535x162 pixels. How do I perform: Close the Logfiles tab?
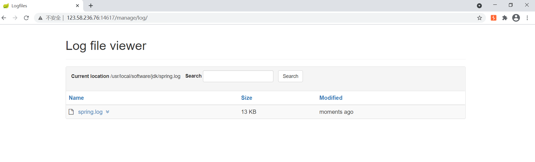point(77,6)
